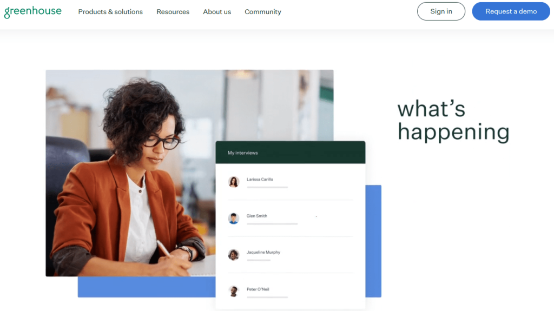Click Glen Smith's avatar
Viewport: 554px width, 311px height.
click(234, 219)
